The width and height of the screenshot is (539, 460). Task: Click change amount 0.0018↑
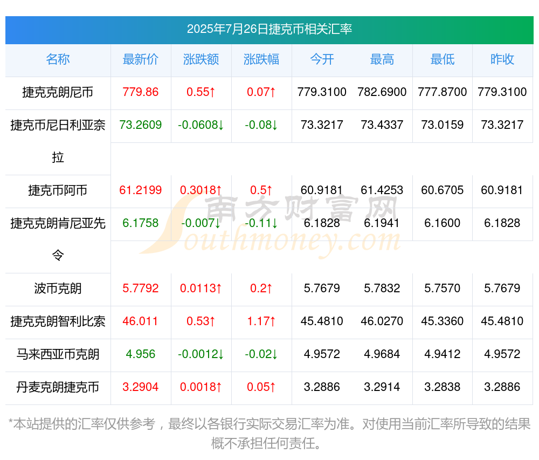(201, 387)
